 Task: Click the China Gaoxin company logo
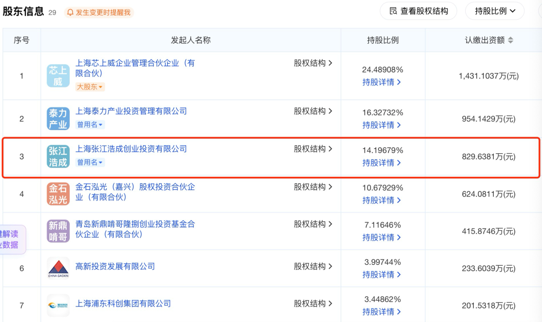(58, 268)
